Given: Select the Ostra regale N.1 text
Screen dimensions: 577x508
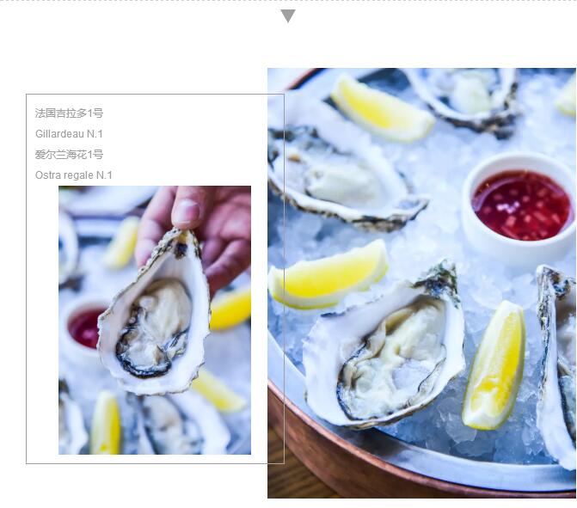Looking at the screenshot, I should coord(74,175).
